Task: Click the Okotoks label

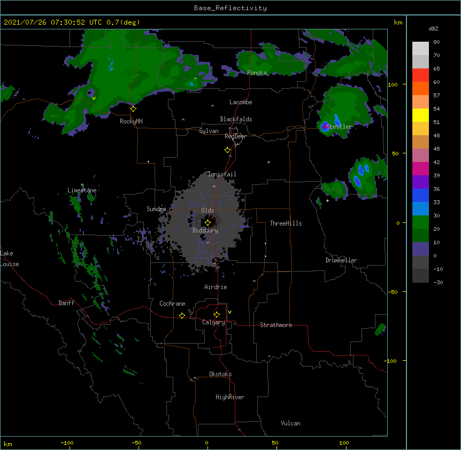Action: point(220,374)
